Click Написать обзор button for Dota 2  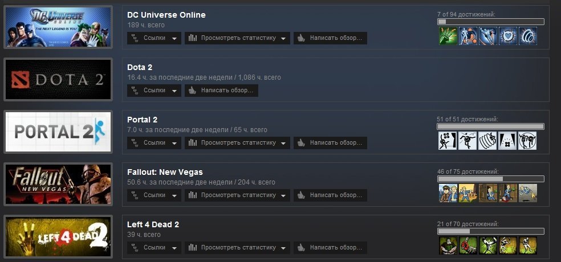221,91
